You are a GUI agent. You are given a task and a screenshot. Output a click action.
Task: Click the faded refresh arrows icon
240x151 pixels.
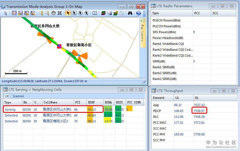coord(122,13)
